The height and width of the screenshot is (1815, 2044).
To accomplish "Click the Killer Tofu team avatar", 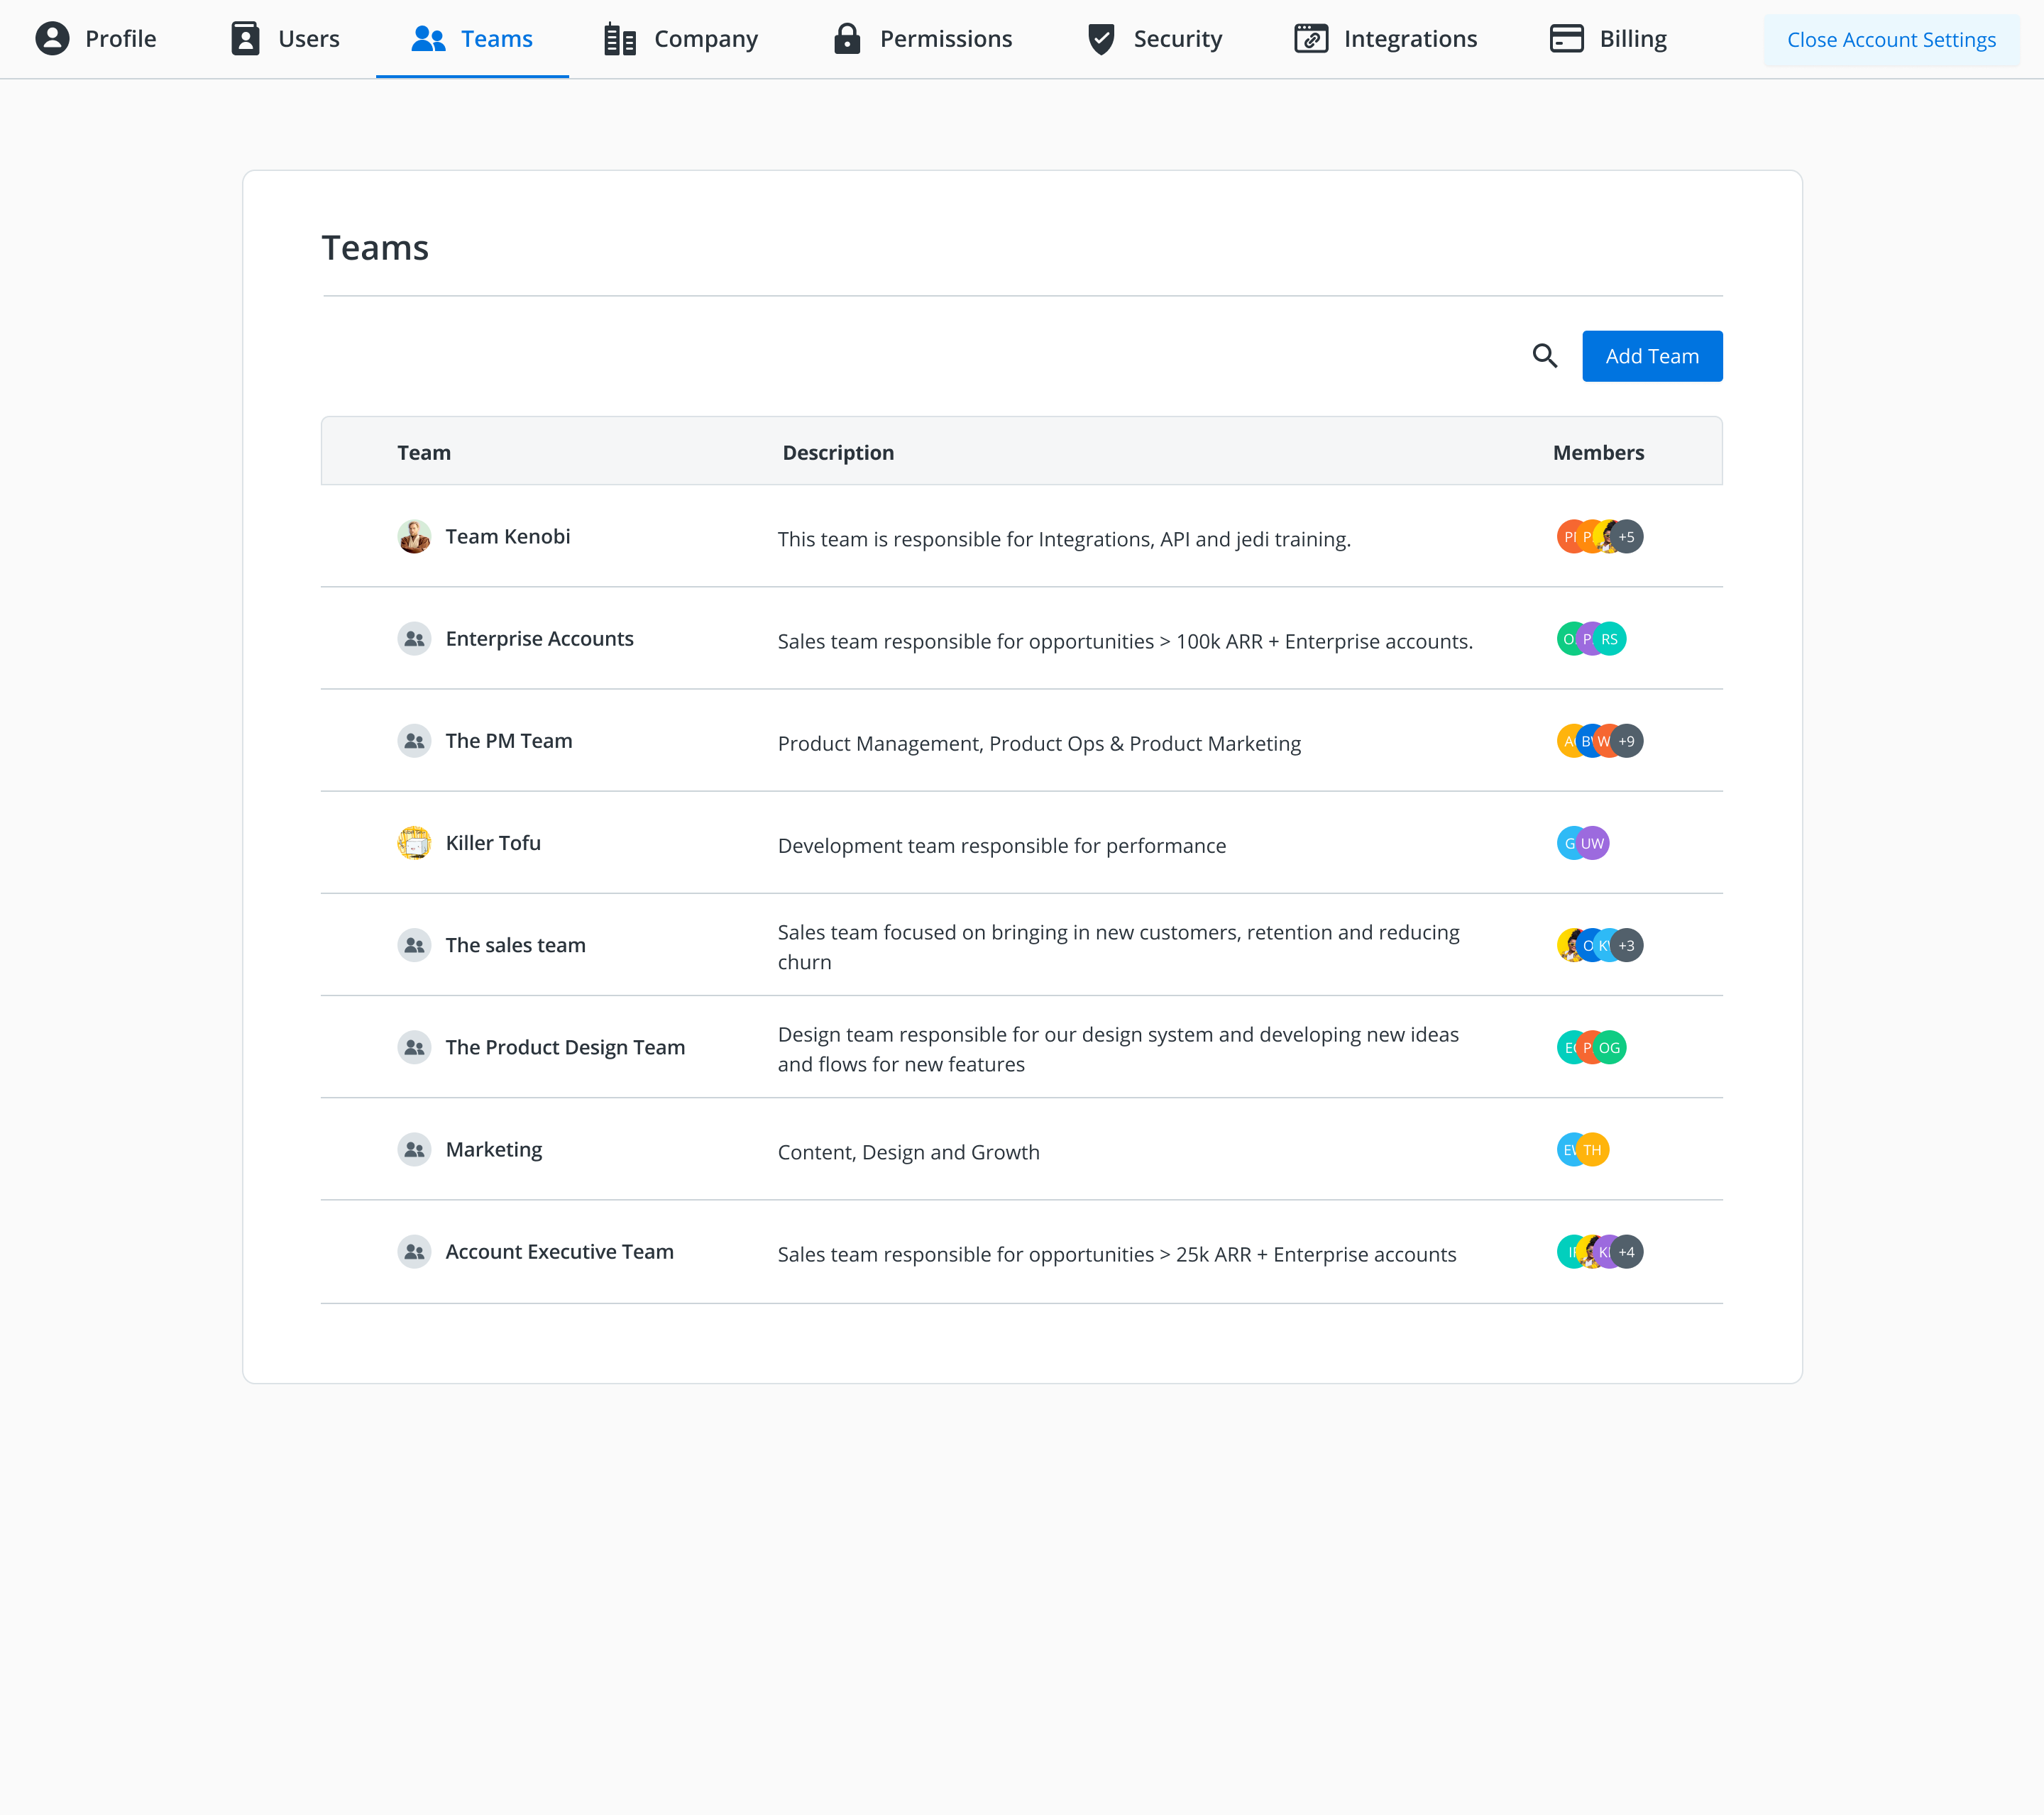I will pyautogui.click(x=414, y=843).
